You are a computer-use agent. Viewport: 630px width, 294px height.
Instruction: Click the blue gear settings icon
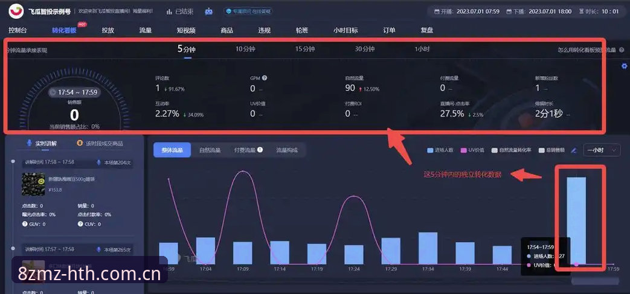[x=624, y=66]
